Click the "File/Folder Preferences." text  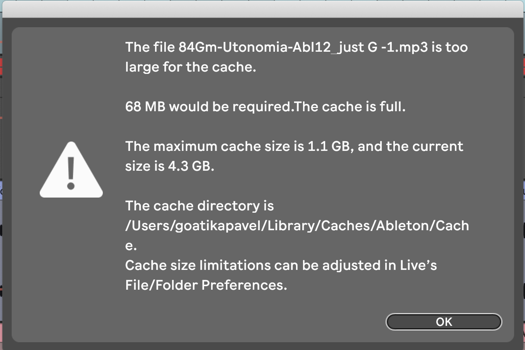pos(206,285)
